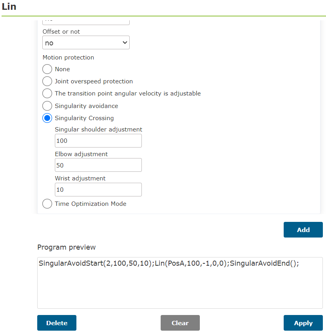Focus Singular shoulder adjustment field showing 100
Screen dimensions: 326x333
(98, 140)
